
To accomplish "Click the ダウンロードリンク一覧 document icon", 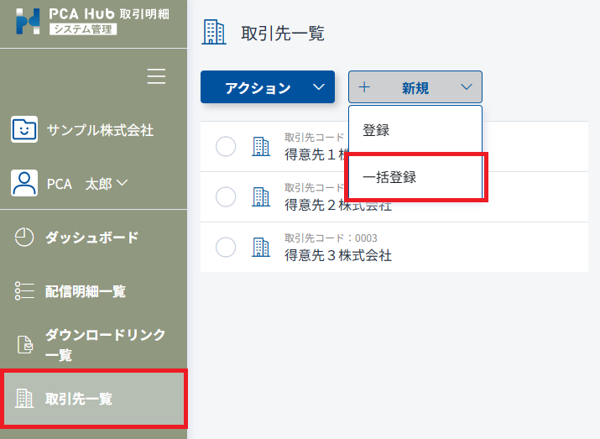I will tap(25, 344).
